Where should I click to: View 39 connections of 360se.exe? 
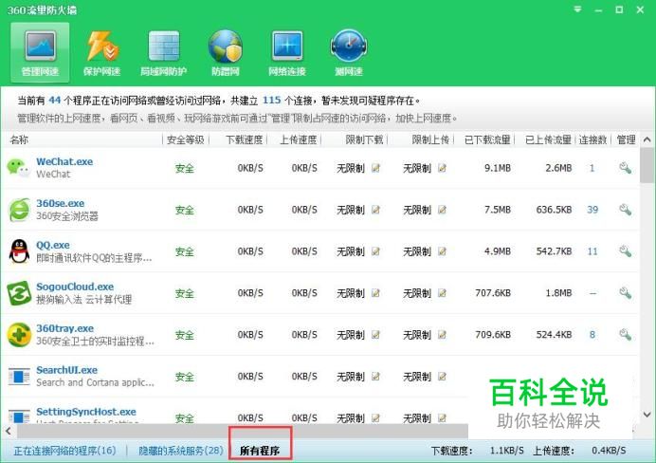592,210
